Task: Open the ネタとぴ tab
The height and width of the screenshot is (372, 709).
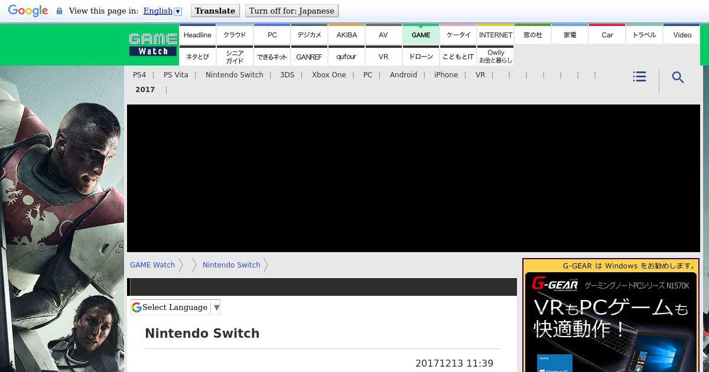Action: click(x=197, y=56)
